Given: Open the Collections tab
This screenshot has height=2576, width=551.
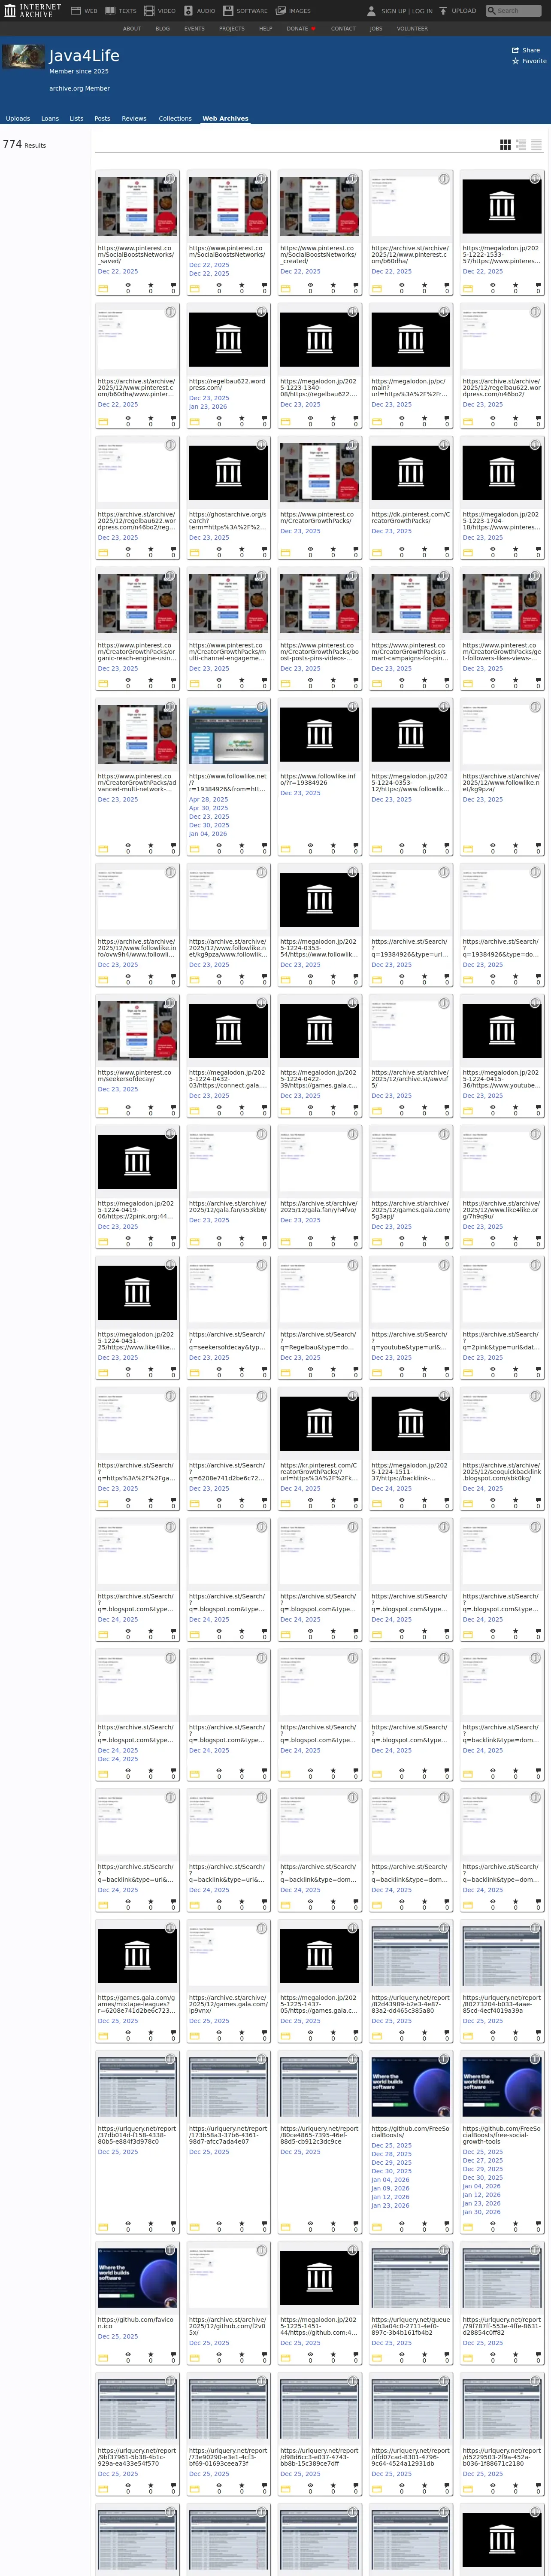Looking at the screenshot, I should tap(175, 118).
